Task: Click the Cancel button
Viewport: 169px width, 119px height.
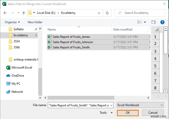Action: 153,113
